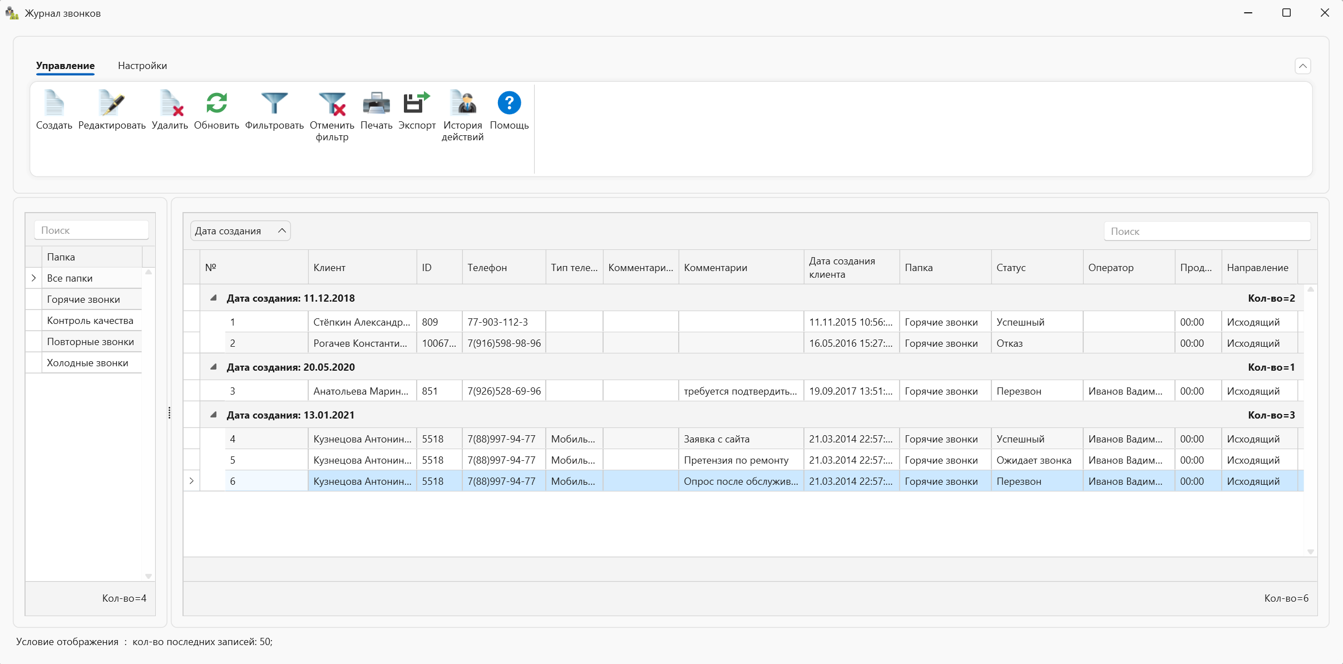Switch to the Управление tab
This screenshot has width=1343, height=664.
point(65,66)
